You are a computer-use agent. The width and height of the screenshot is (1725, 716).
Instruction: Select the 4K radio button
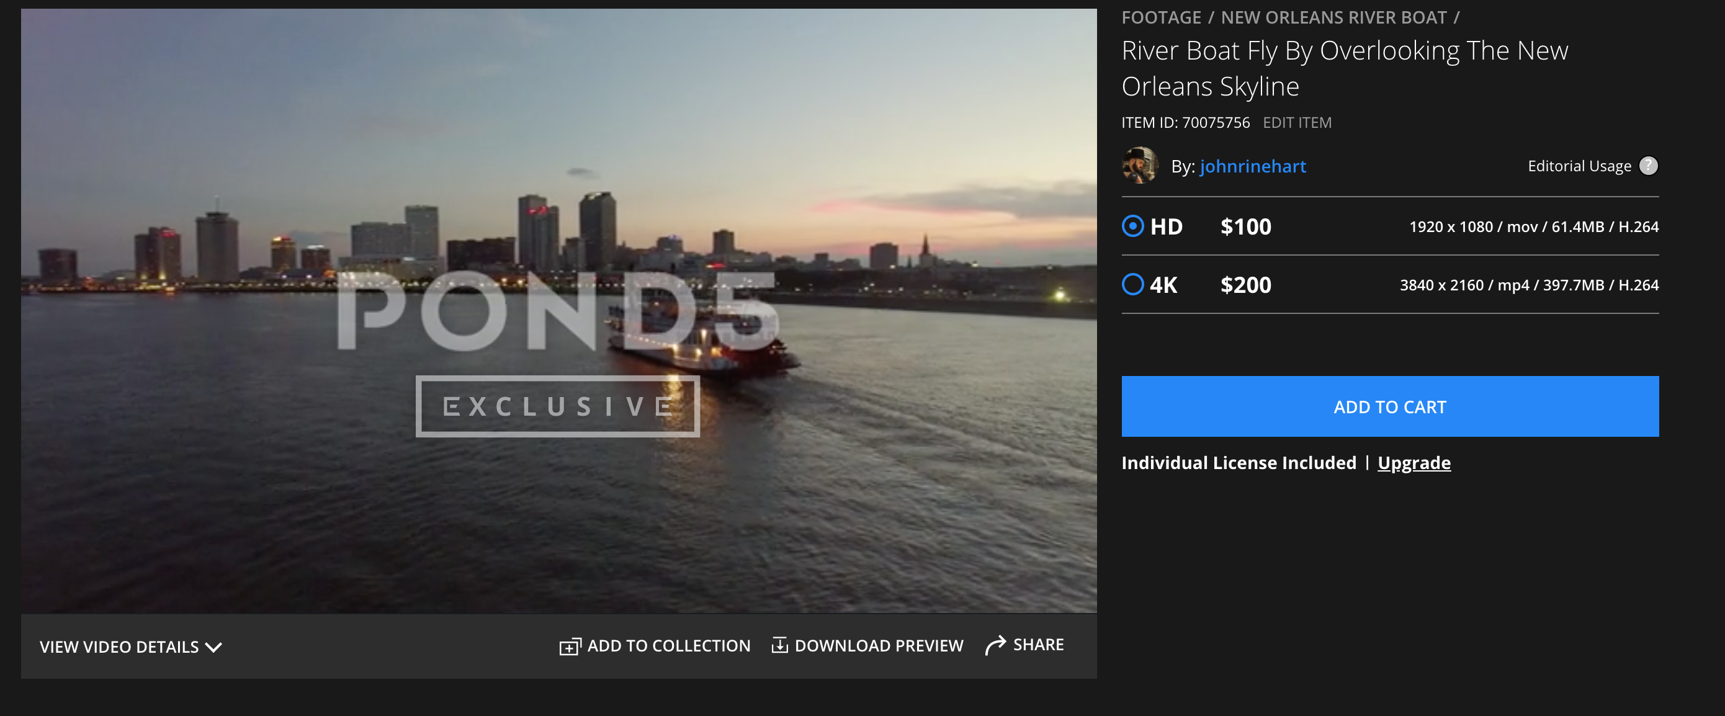1132,285
